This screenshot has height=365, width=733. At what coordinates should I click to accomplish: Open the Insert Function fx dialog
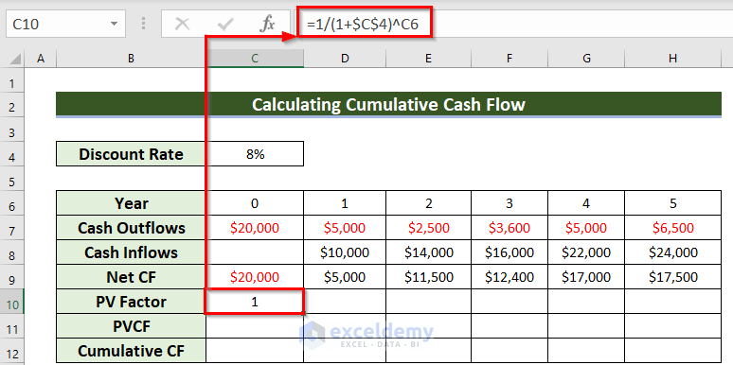click(x=267, y=25)
